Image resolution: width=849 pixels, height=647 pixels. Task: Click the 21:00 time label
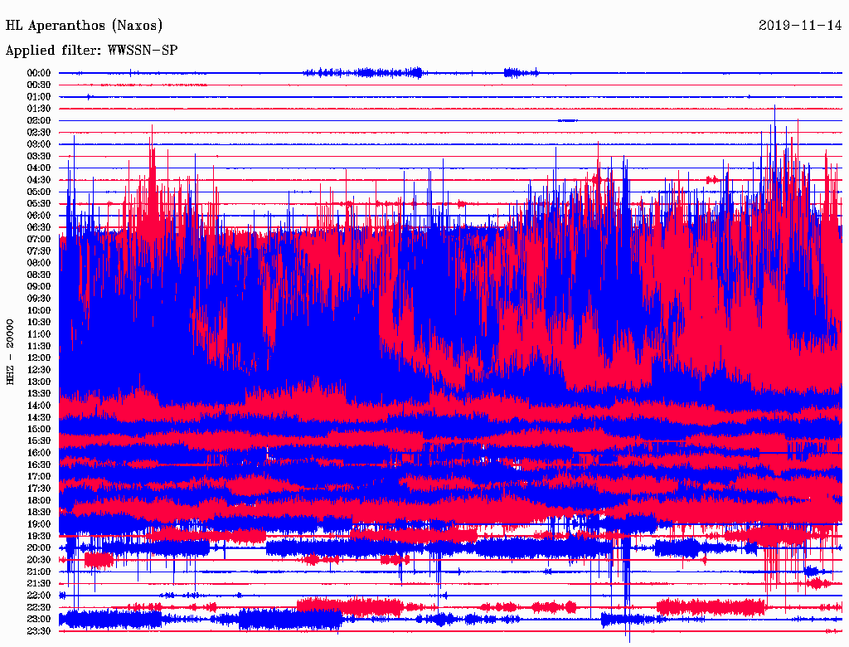[x=39, y=572]
